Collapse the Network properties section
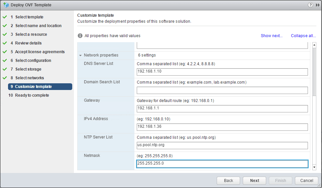This screenshot has width=322, height=188. point(81,55)
